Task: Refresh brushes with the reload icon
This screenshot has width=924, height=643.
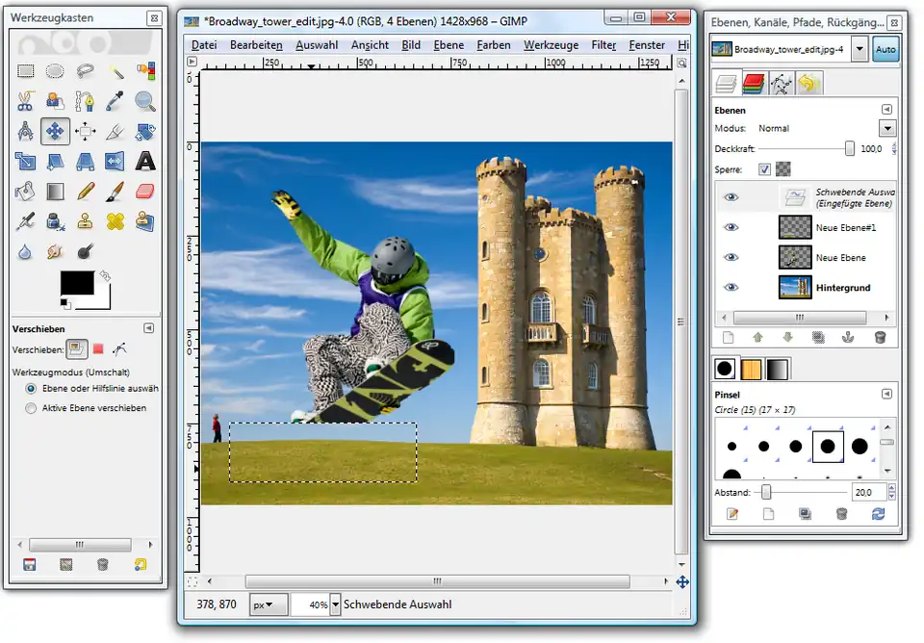Action: [878, 514]
